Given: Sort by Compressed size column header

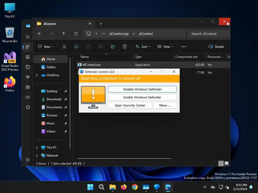Looking at the screenshot, I should click(190, 57).
